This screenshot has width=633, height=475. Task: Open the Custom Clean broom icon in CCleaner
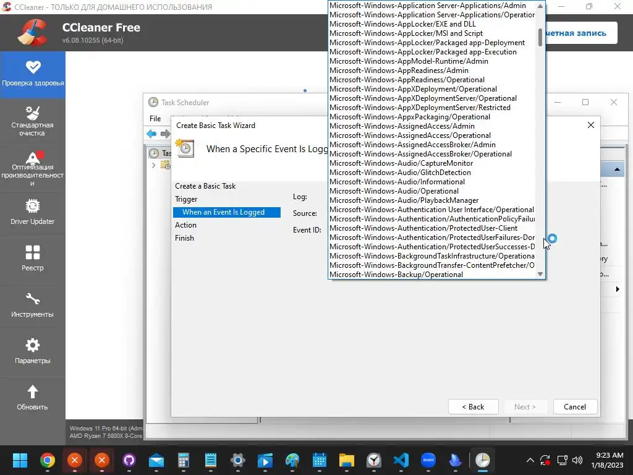33,113
